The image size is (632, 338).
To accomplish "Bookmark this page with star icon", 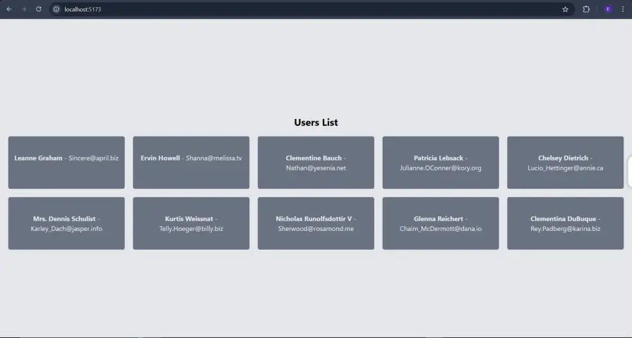I will tap(565, 9).
